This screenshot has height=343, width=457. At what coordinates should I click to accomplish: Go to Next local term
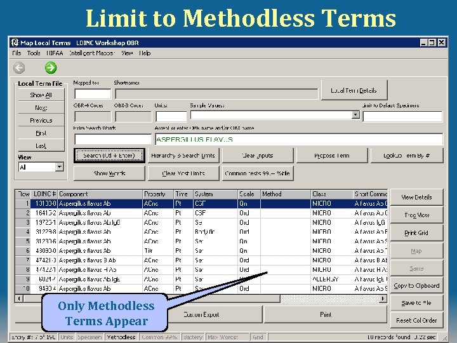(x=41, y=107)
